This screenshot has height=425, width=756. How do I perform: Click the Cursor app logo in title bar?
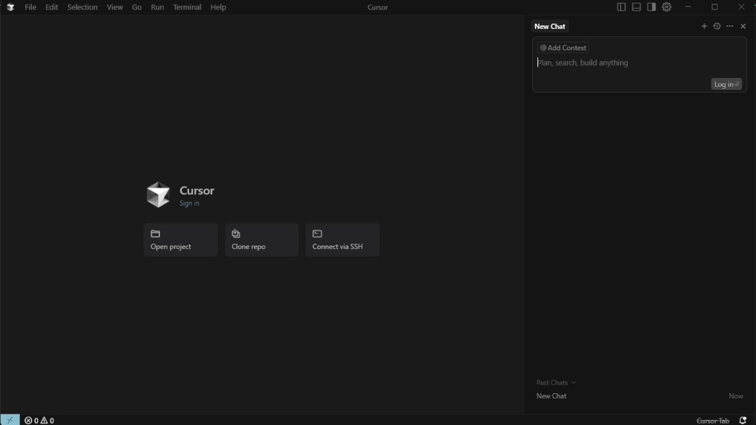[x=10, y=7]
